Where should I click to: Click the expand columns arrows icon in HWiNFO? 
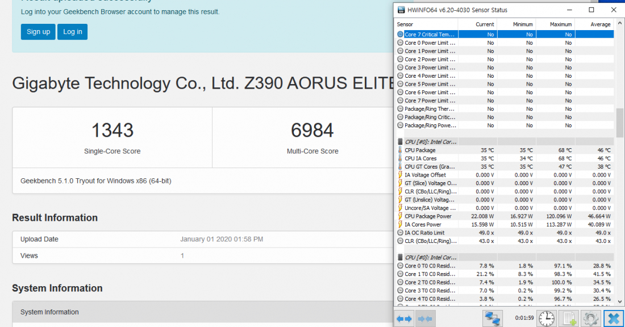404,318
